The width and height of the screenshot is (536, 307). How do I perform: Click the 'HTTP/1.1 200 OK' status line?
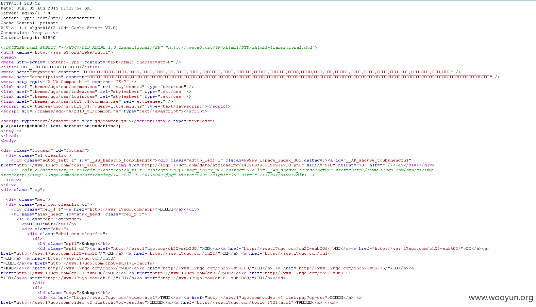click(x=20, y=3)
